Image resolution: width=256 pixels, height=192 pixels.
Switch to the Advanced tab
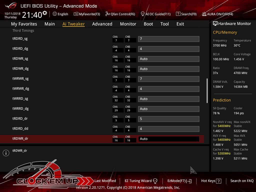point(102,24)
